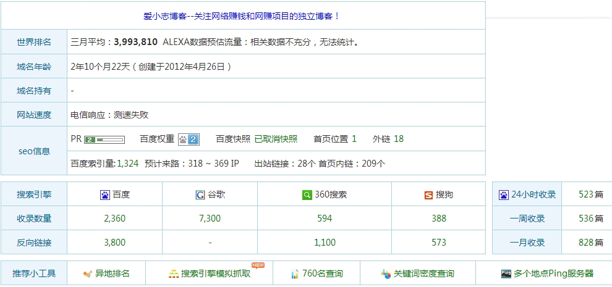Image resolution: width=612 pixels, height=287 pixels.
Task: Click the 预计来路 318 ~ 369 IP text
Action: (x=192, y=164)
